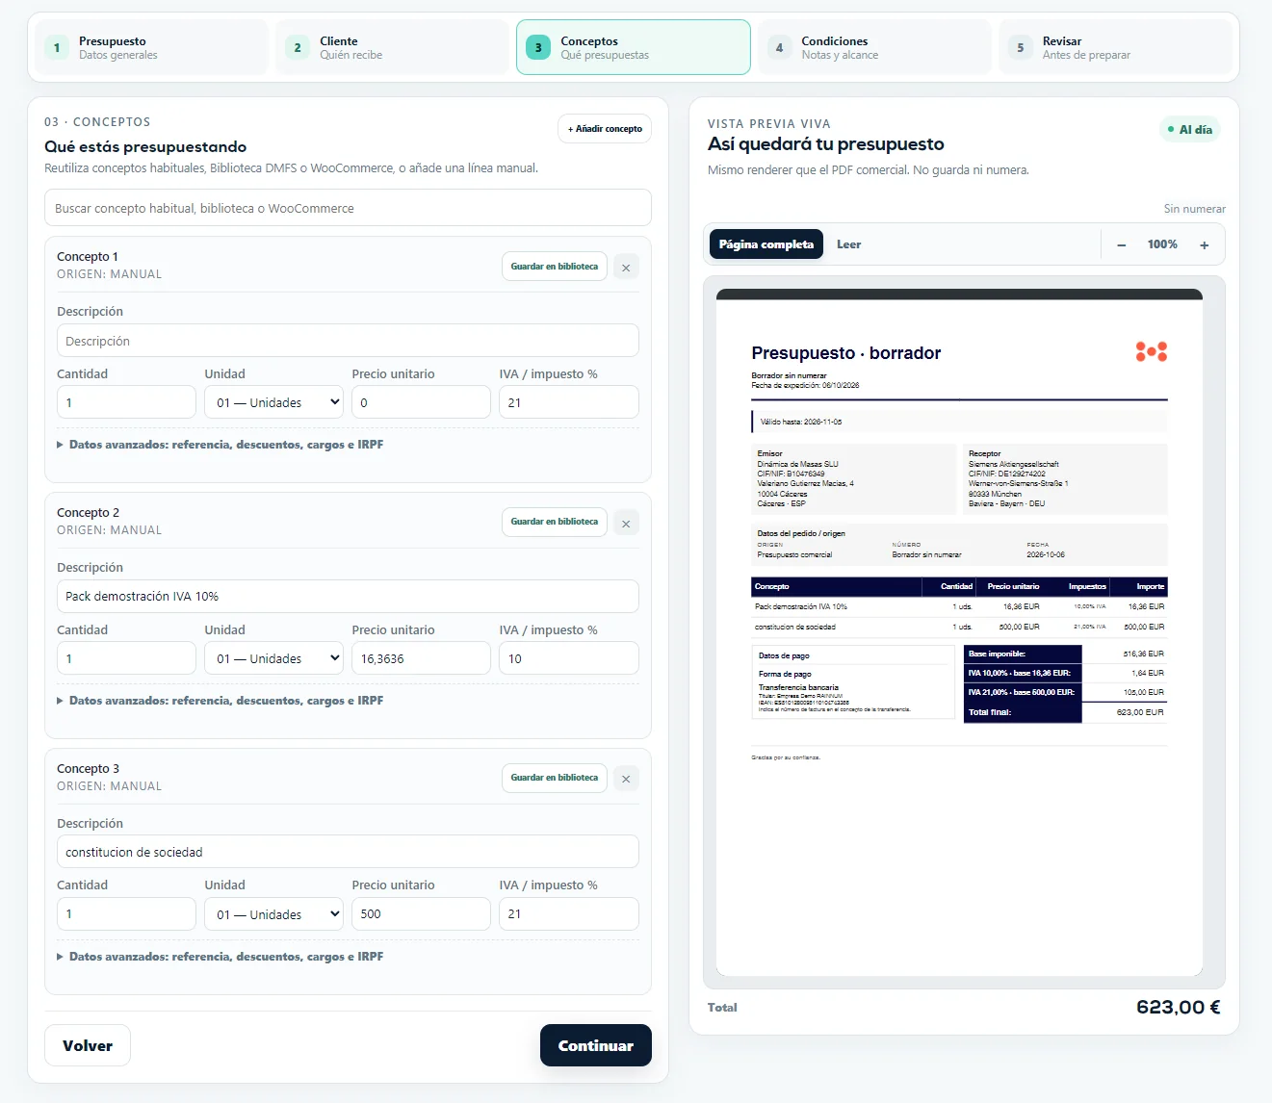Click the Precio unitario field in Concepto 1
The height and width of the screenshot is (1103, 1272).
point(421,402)
